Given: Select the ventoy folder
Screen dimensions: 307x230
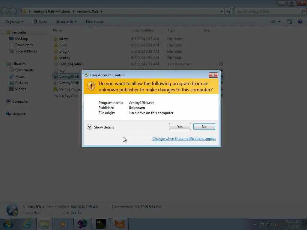Looking at the screenshot, I should pos(65,58).
